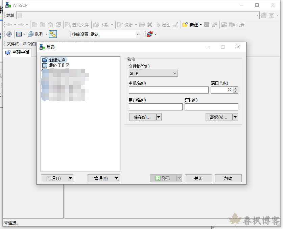Open the File (文件) menu
The image size is (283, 229).
(13, 44)
